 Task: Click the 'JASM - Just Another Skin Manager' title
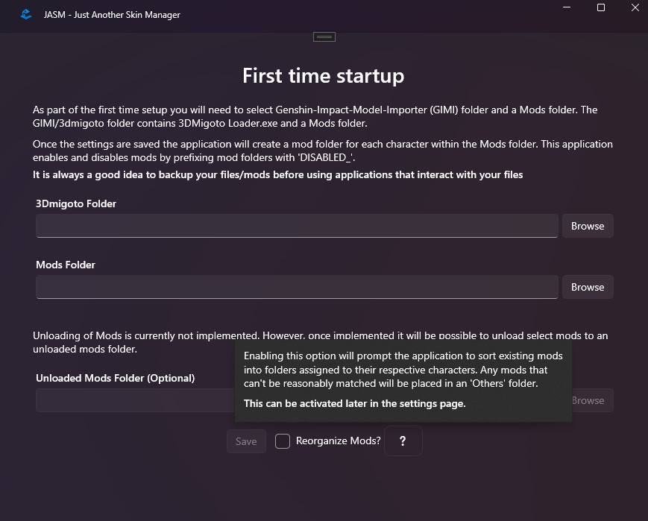pos(112,15)
